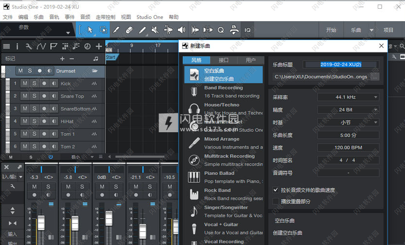Go to the Start page
405x245 pixels.
coord(331,30)
